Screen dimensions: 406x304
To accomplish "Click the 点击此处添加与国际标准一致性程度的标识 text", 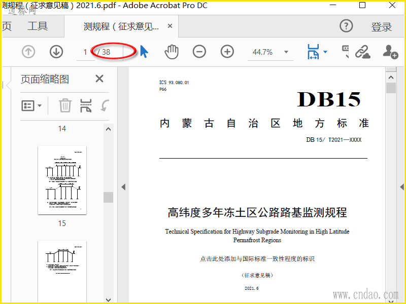I will tap(257, 259).
